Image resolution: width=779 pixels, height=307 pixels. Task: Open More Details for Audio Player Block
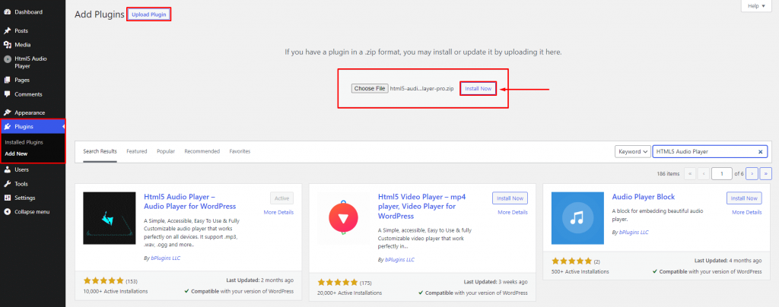[x=747, y=212]
